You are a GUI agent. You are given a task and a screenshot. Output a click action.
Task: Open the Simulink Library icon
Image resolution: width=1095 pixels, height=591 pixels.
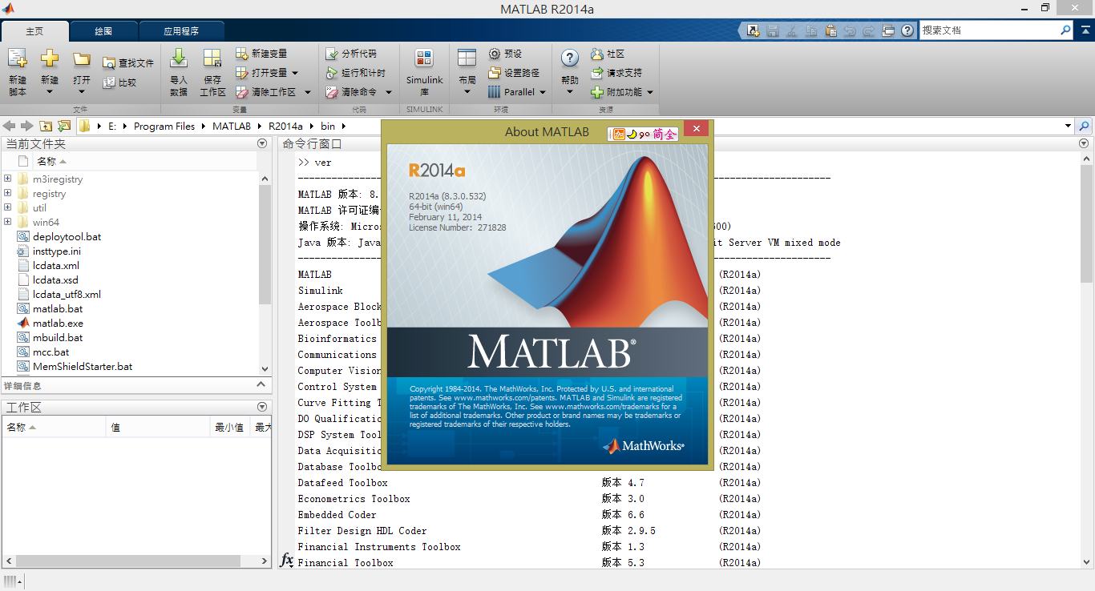point(424,59)
